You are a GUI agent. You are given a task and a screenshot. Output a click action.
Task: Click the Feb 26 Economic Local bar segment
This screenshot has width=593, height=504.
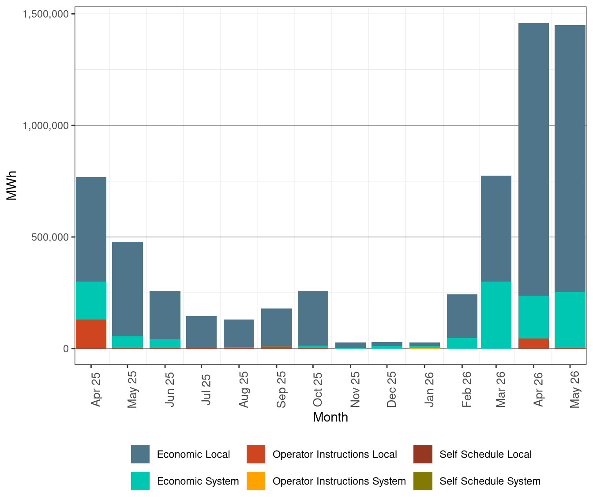(462, 316)
